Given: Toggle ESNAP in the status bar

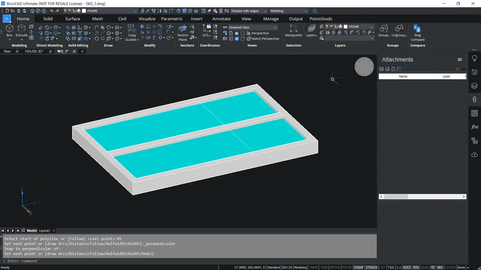Looking at the screenshot, I should 358,267.
